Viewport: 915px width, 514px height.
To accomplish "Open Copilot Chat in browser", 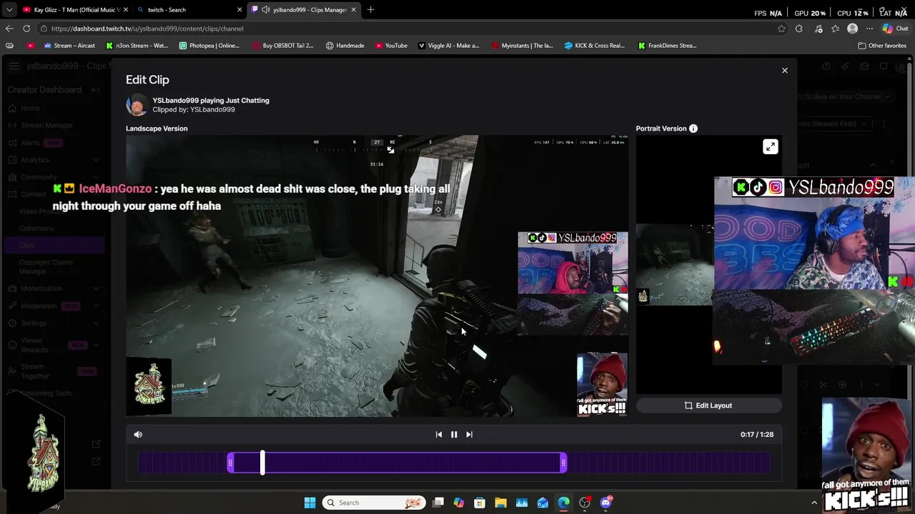I will tap(895, 29).
